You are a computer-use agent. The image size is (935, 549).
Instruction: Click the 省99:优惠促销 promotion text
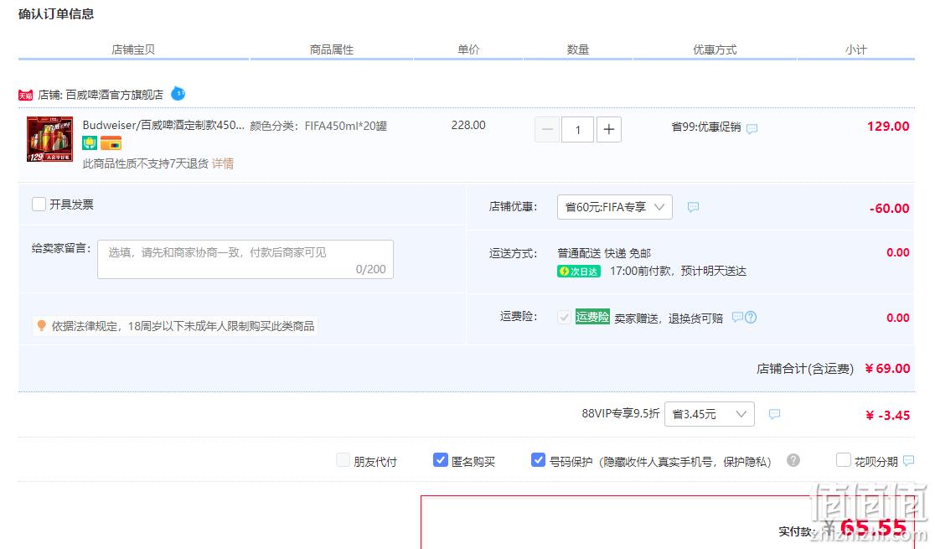click(x=706, y=127)
